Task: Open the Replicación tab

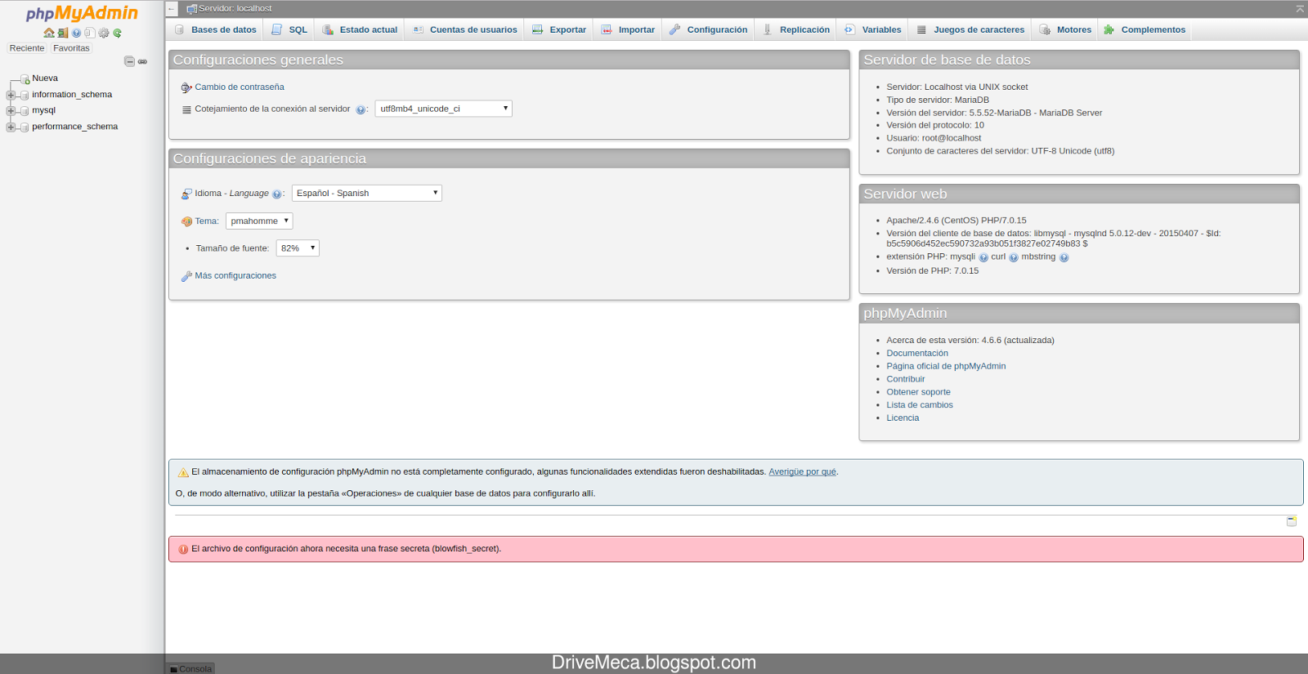Action: coord(796,29)
